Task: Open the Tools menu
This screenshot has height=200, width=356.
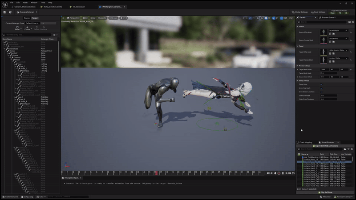Action: tap(43, 3)
